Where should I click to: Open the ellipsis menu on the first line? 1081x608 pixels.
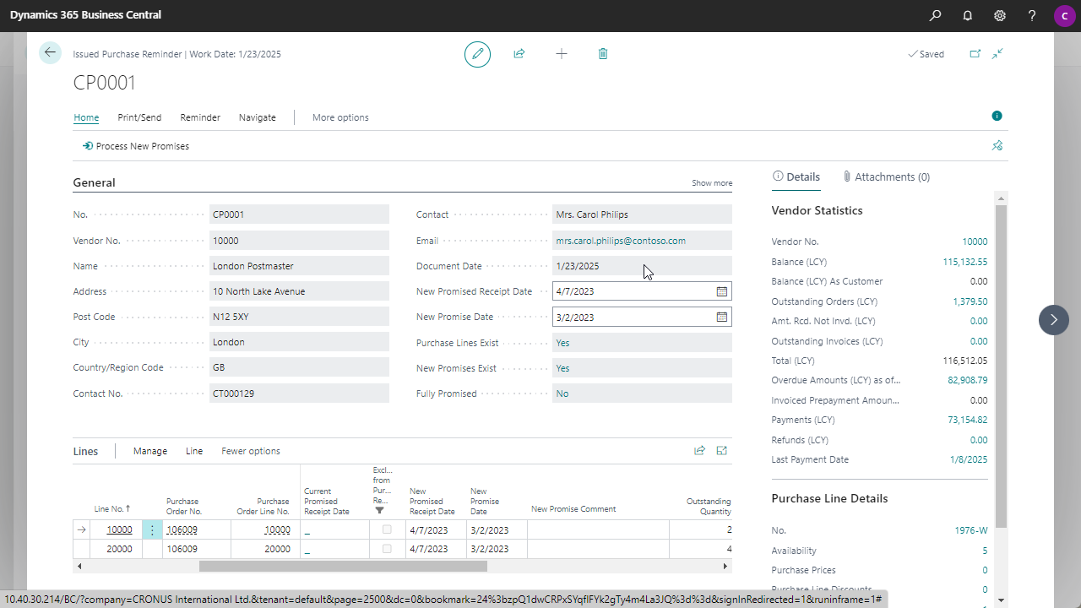[151, 529]
